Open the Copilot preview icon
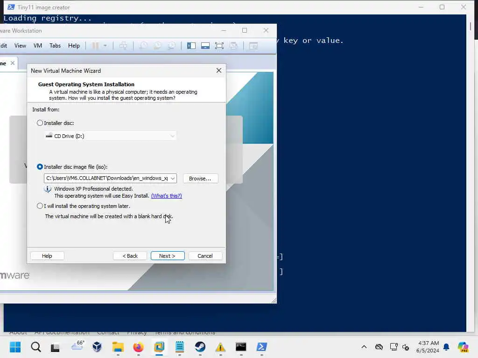Image resolution: width=478 pixels, height=358 pixels. click(463, 347)
